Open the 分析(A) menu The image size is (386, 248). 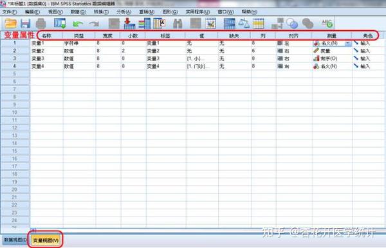coord(124,12)
